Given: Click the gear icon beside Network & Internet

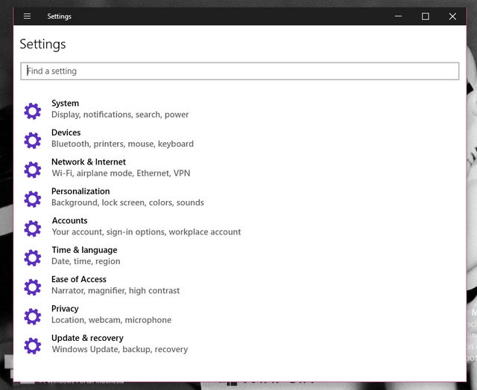Looking at the screenshot, I should pyautogui.click(x=33, y=170).
